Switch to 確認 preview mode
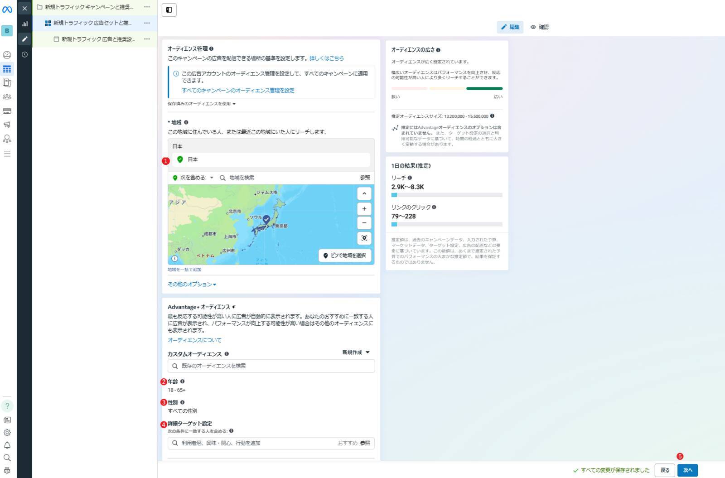The width and height of the screenshot is (725, 478). click(x=539, y=27)
